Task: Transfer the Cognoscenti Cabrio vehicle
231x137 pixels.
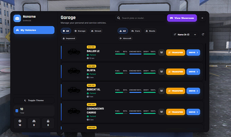Action: pos(175,112)
